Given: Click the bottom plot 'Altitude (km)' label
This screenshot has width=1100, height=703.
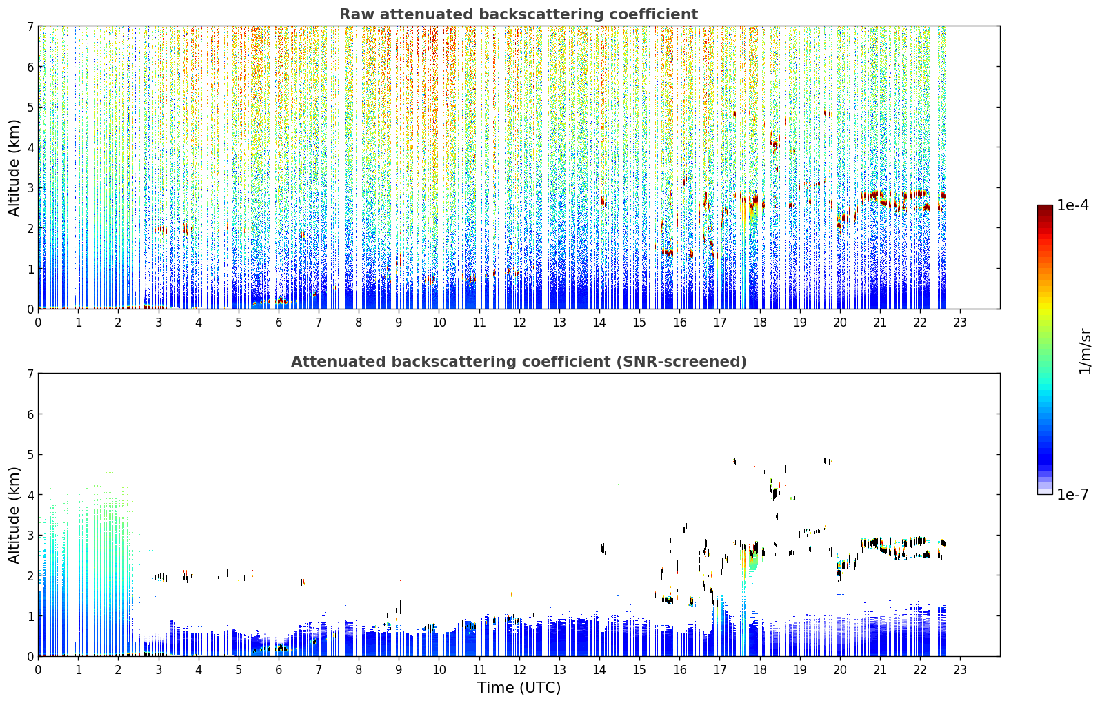Looking at the screenshot, I should [x=14, y=515].
